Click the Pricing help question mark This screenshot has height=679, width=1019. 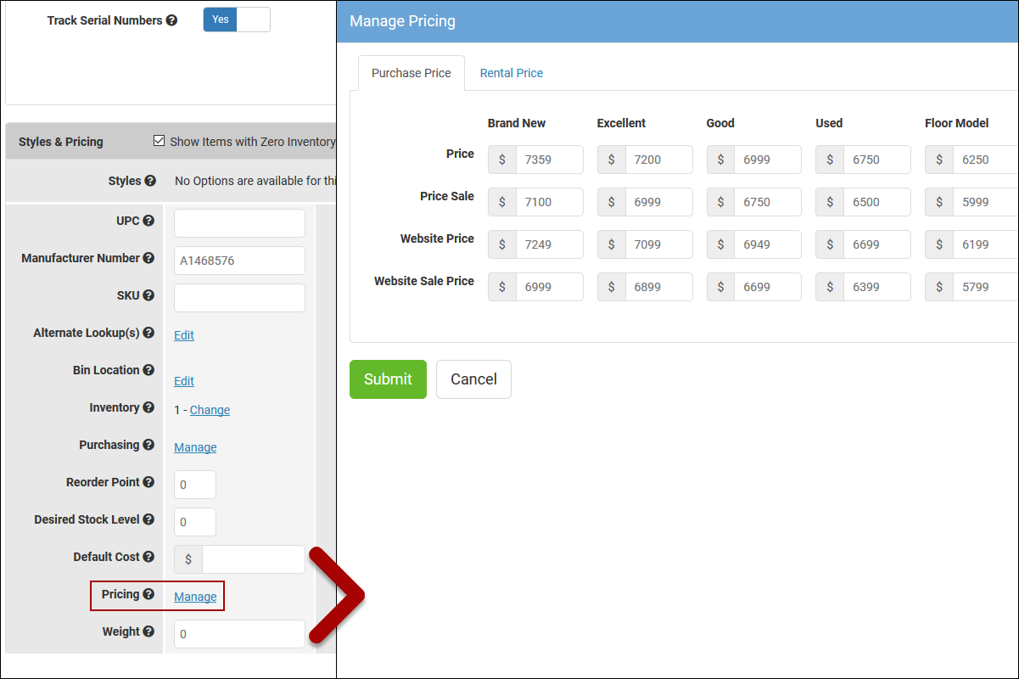148,594
